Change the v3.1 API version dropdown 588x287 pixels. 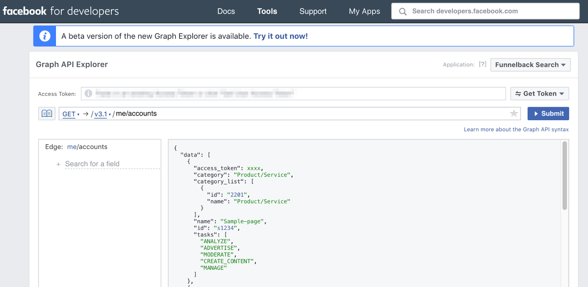point(103,114)
